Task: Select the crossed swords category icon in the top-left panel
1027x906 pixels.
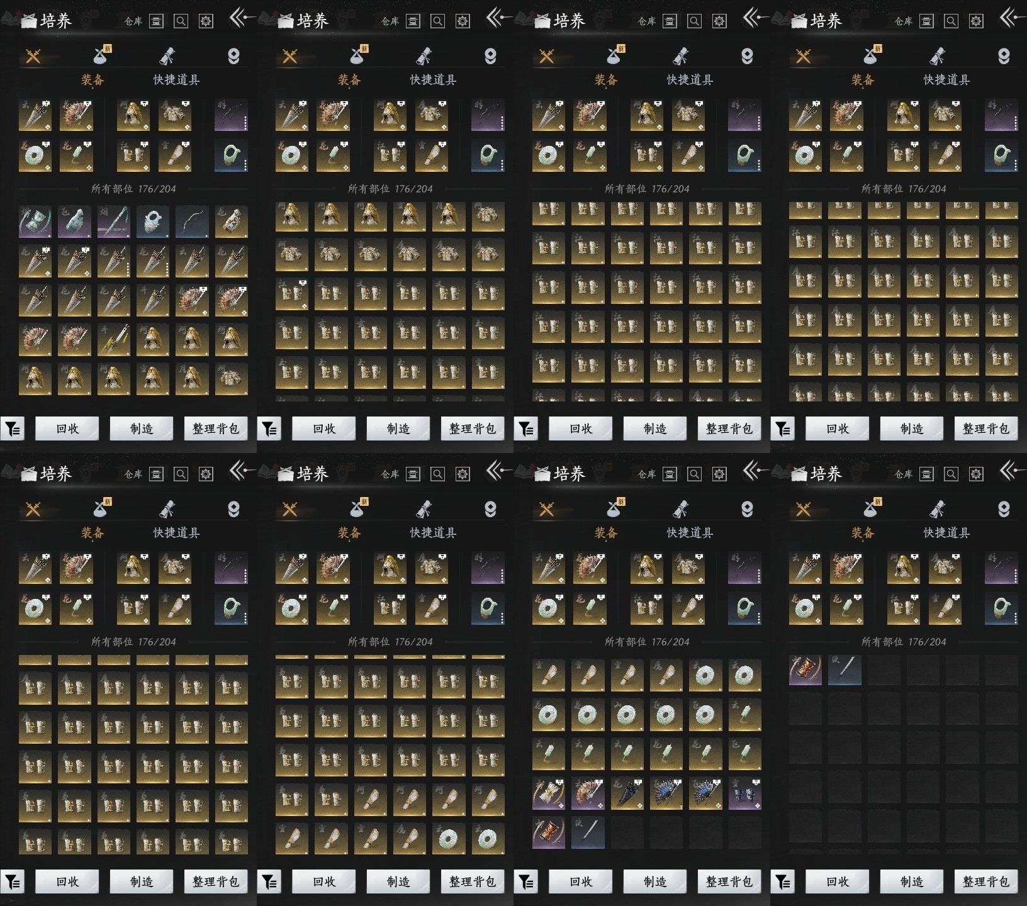Action: [x=33, y=57]
